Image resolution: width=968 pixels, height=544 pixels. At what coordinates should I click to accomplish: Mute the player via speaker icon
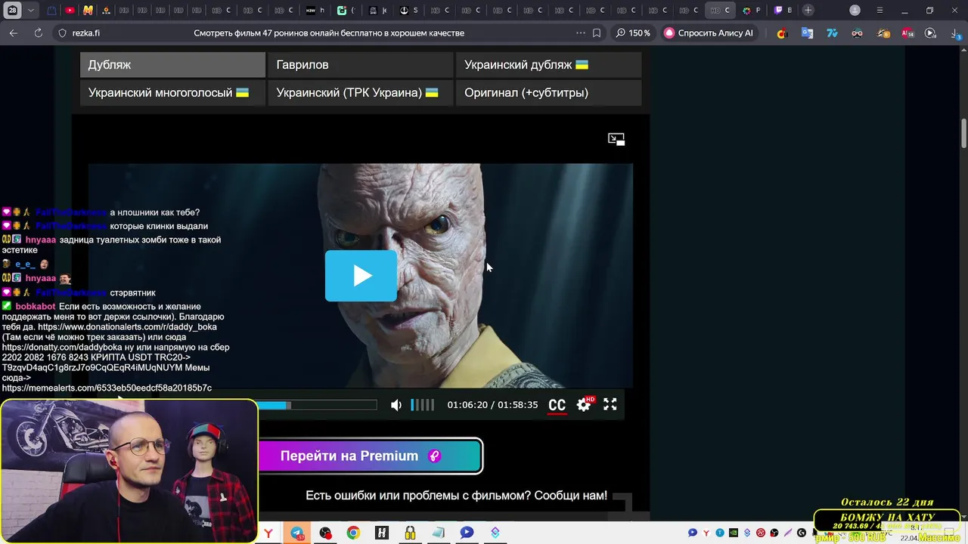pos(396,405)
